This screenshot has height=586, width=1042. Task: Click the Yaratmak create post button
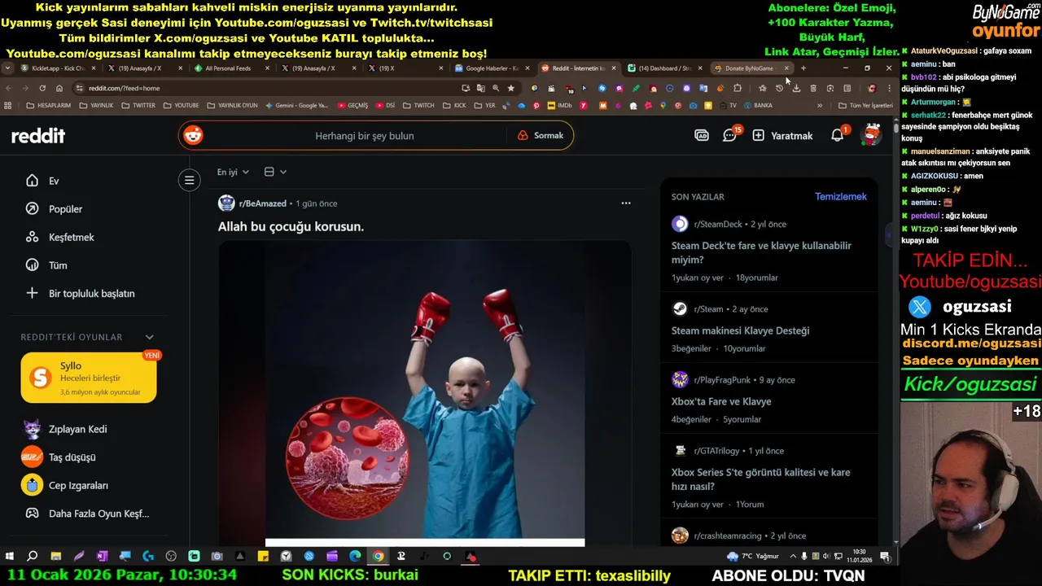click(782, 136)
